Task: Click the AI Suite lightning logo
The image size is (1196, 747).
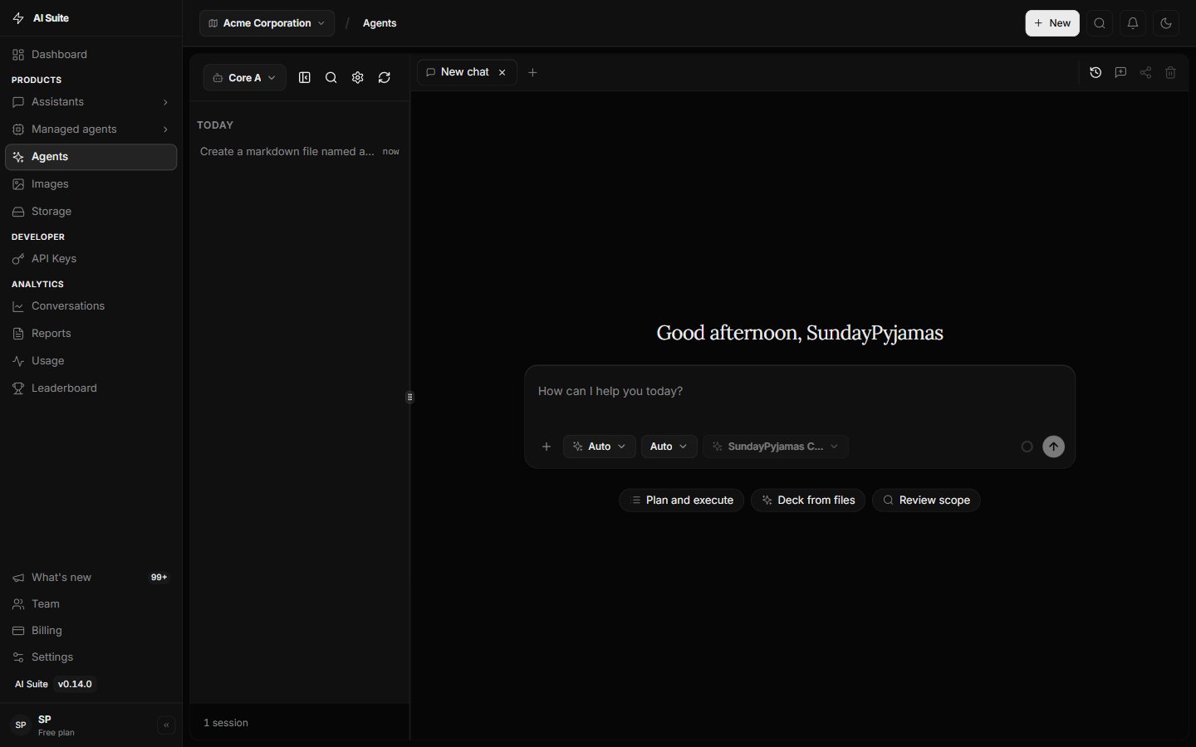Action: coord(18,17)
